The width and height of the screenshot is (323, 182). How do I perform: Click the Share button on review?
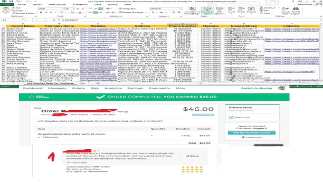pyautogui.click(x=192, y=156)
